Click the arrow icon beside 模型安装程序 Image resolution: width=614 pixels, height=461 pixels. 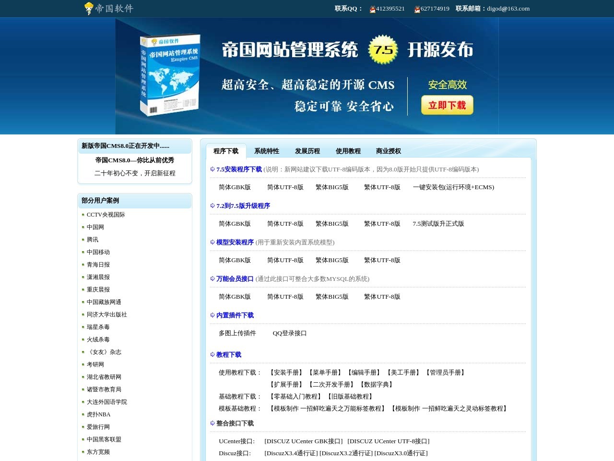212,242
